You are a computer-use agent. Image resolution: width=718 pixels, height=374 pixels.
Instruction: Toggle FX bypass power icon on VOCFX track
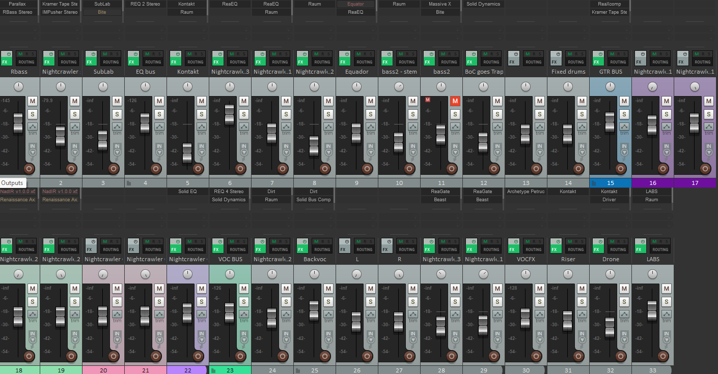click(x=516, y=241)
